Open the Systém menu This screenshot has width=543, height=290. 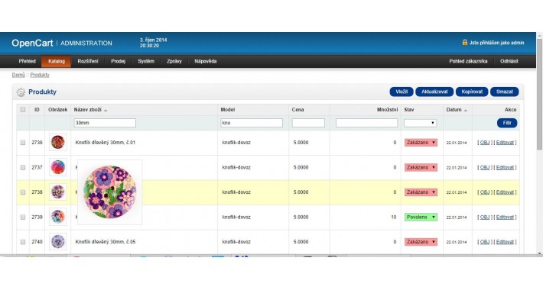[146, 61]
